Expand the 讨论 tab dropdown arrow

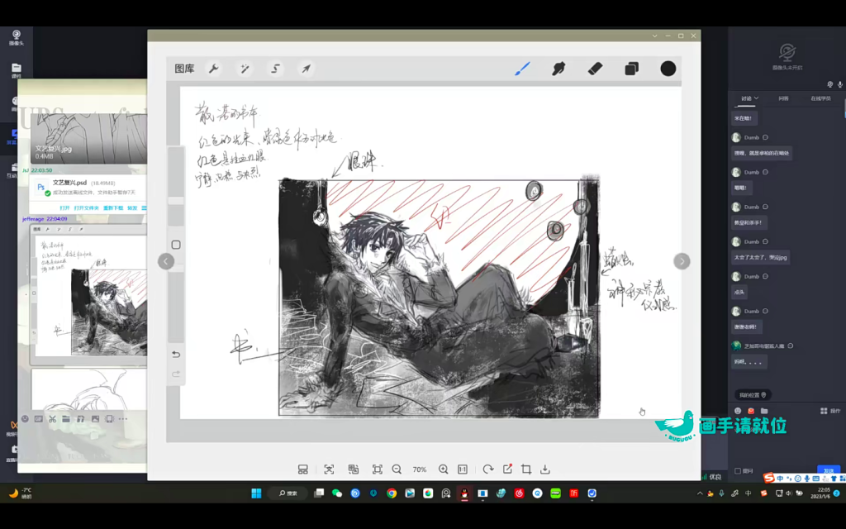click(x=756, y=98)
